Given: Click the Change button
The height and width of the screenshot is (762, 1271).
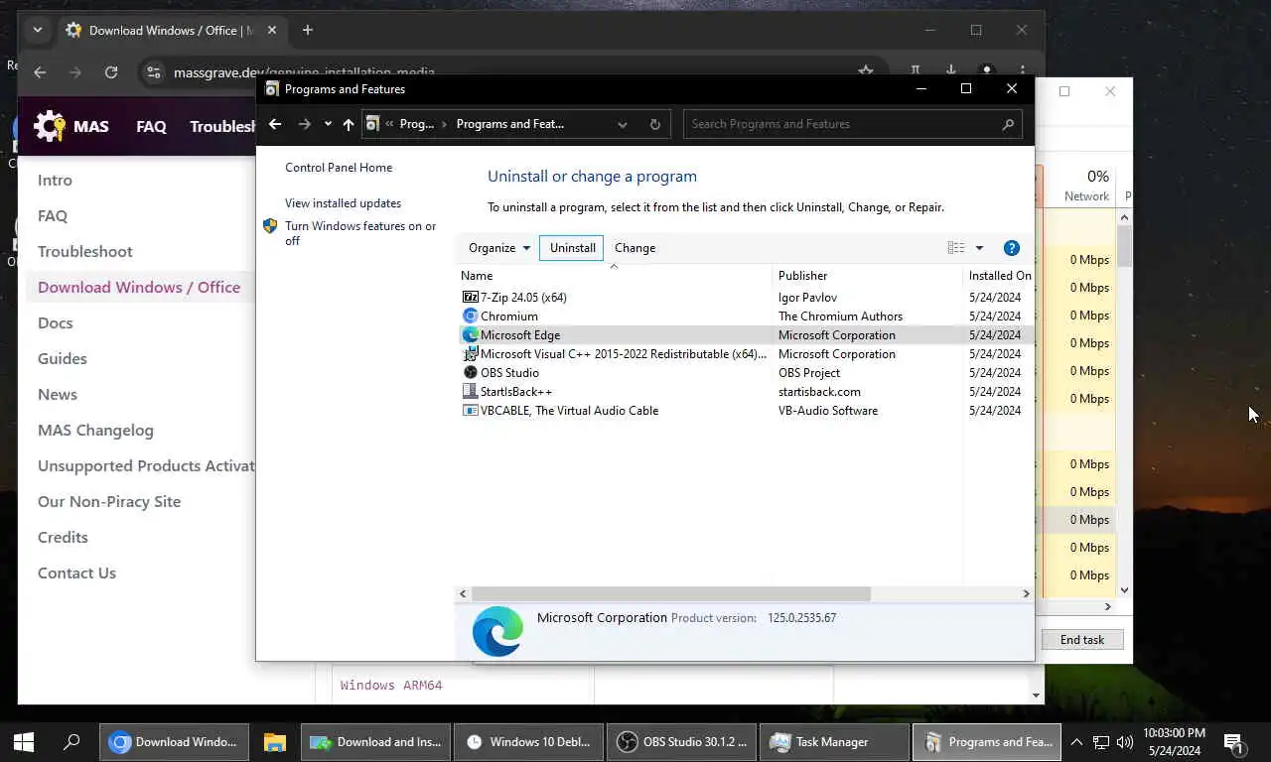Looking at the screenshot, I should click(x=635, y=248).
